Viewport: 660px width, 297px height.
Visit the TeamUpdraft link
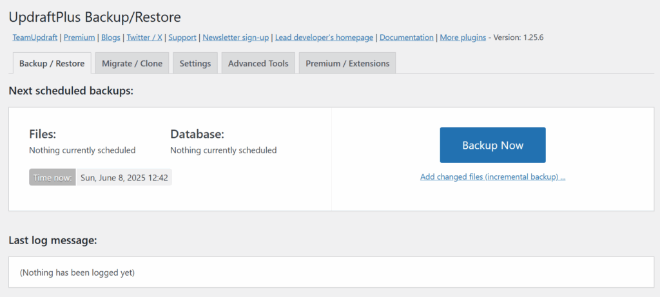35,37
